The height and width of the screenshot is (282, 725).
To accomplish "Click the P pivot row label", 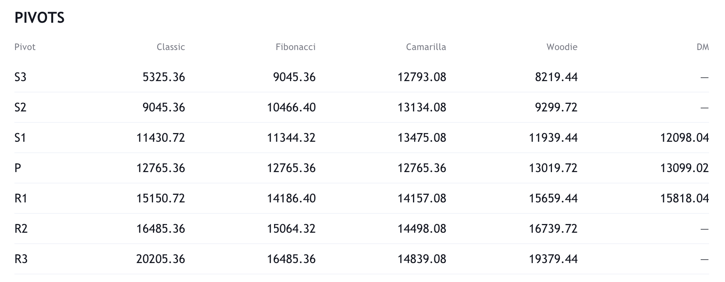I will 18,168.
